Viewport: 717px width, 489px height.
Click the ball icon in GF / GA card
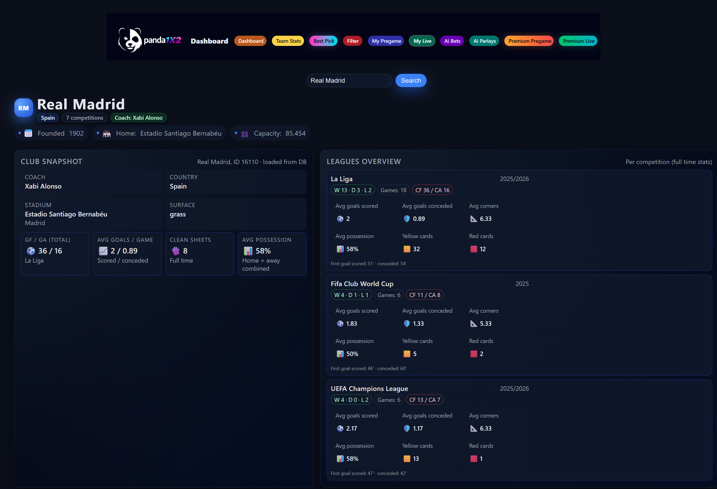point(31,251)
